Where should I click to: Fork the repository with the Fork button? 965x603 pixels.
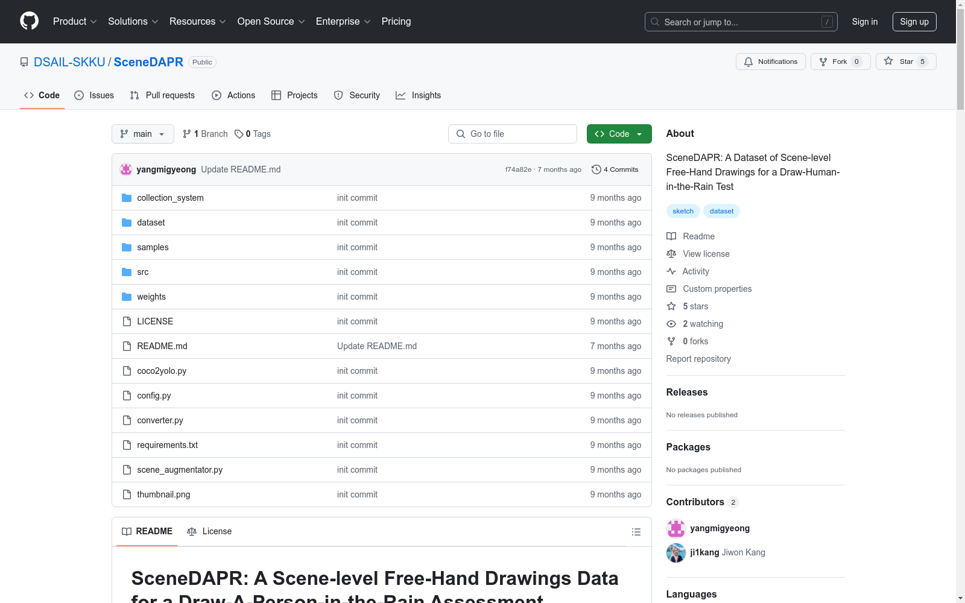pyautogui.click(x=841, y=62)
